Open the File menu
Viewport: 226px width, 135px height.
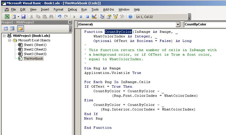[x=13, y=9]
